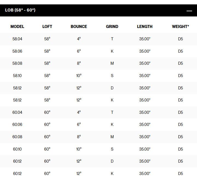Click the WEIGHT* column header

(x=180, y=27)
